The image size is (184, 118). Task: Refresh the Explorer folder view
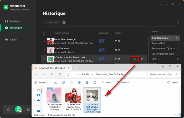click(60, 74)
